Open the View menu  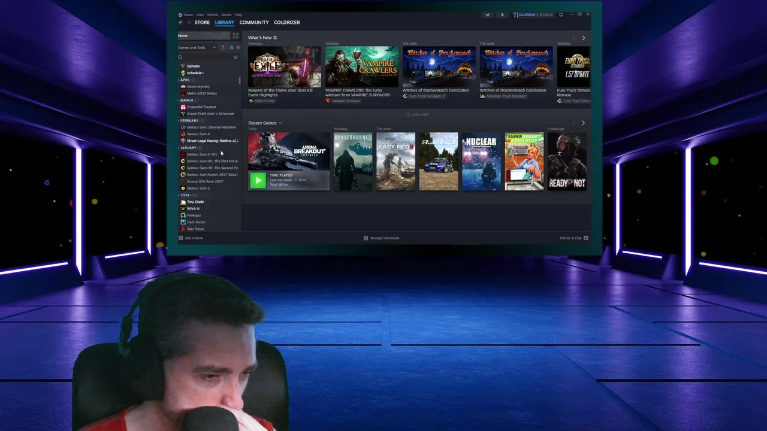[200, 14]
